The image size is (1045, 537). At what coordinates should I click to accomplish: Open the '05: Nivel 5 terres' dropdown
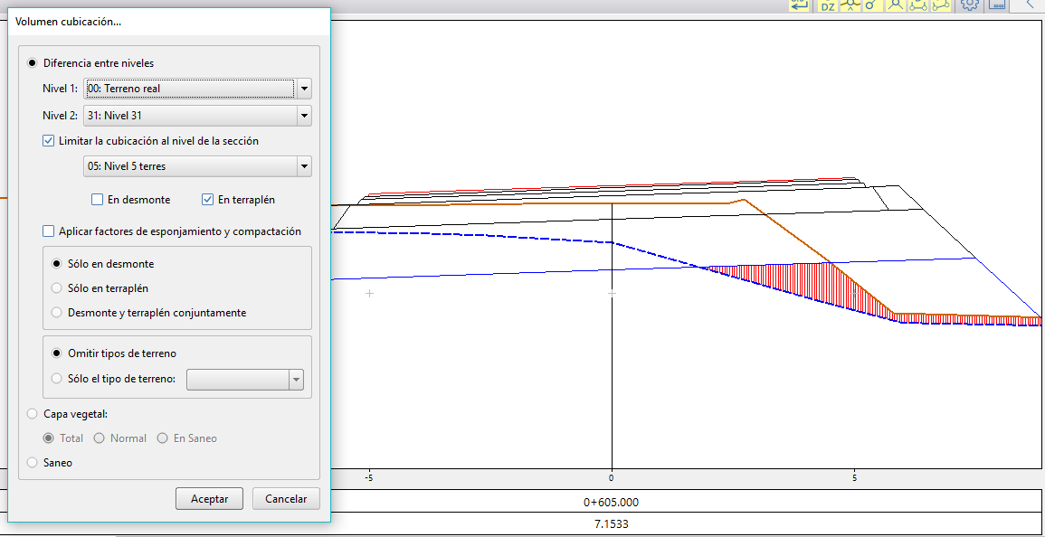(304, 166)
